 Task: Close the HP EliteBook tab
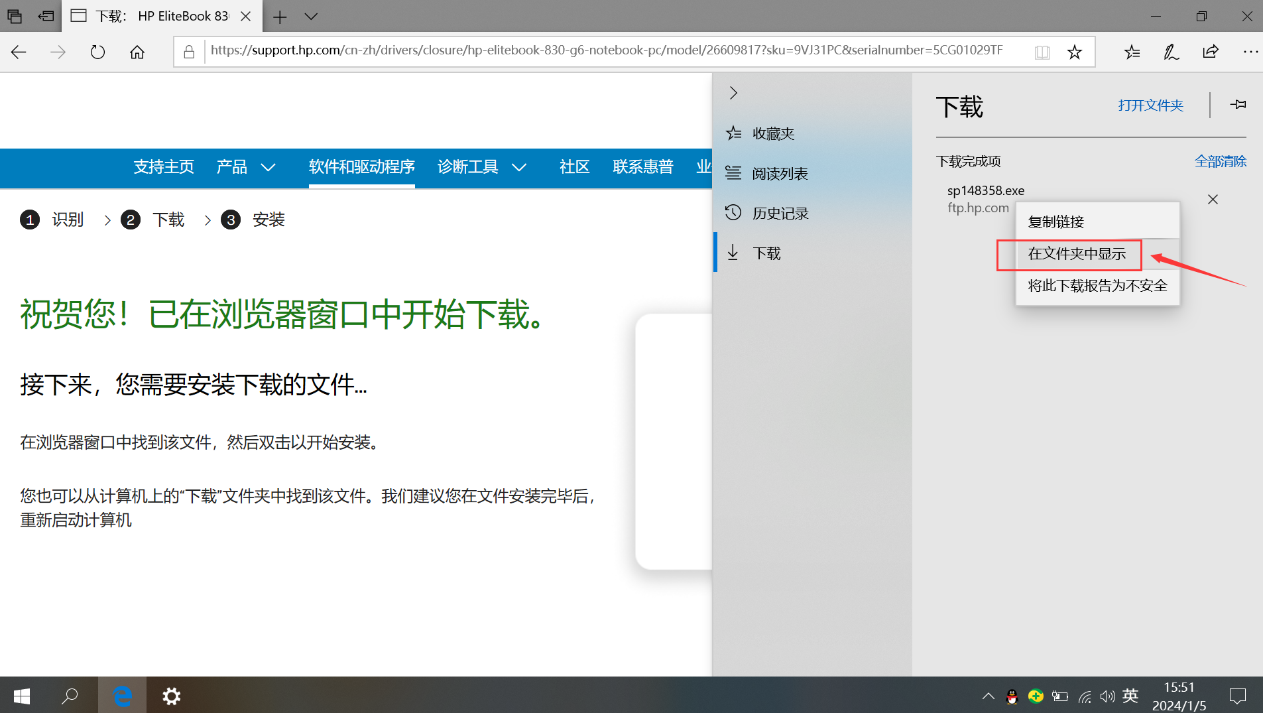245,17
